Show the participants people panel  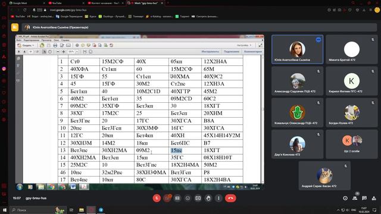[x=355, y=198]
